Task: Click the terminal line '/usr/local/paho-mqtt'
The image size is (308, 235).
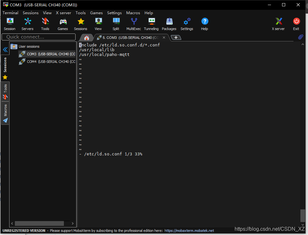Action: click(104, 54)
